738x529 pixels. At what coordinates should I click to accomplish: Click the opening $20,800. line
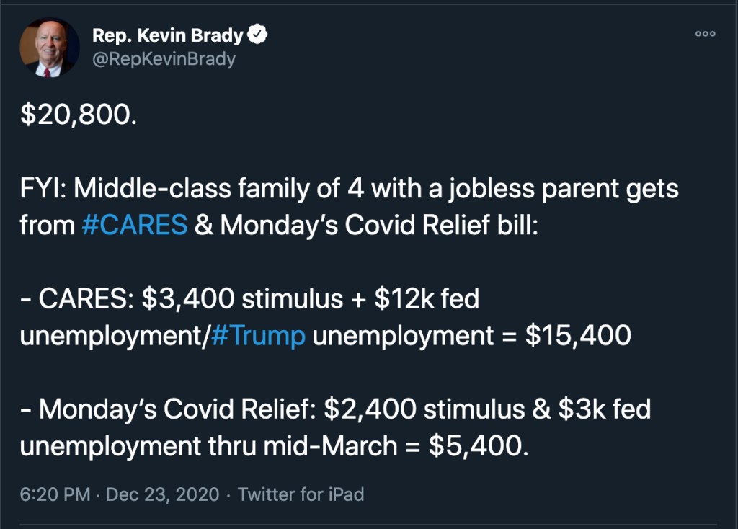(x=78, y=116)
